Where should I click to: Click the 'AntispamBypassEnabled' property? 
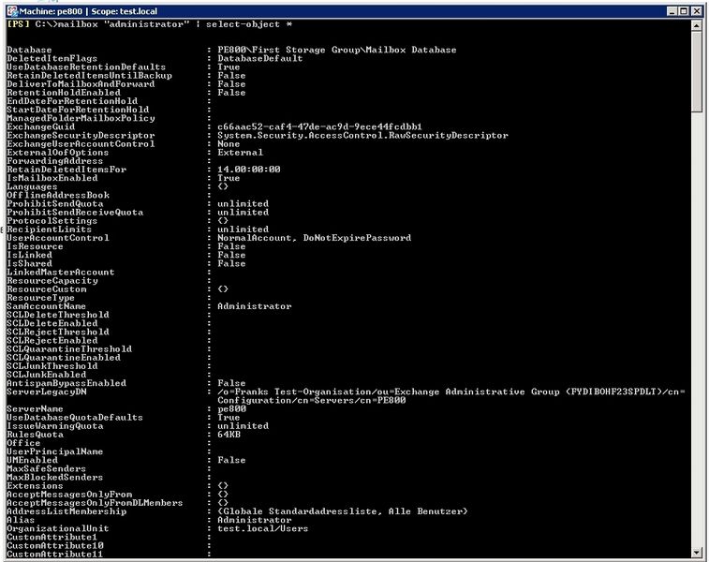[x=66, y=383]
